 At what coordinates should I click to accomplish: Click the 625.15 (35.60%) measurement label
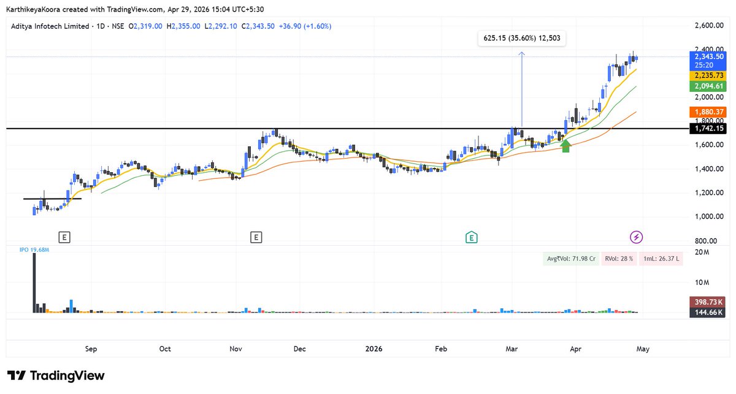tap(521, 38)
